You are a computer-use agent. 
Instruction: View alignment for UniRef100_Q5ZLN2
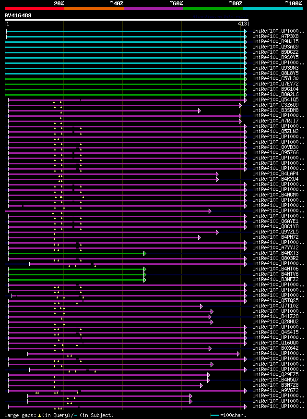[x=275, y=132]
